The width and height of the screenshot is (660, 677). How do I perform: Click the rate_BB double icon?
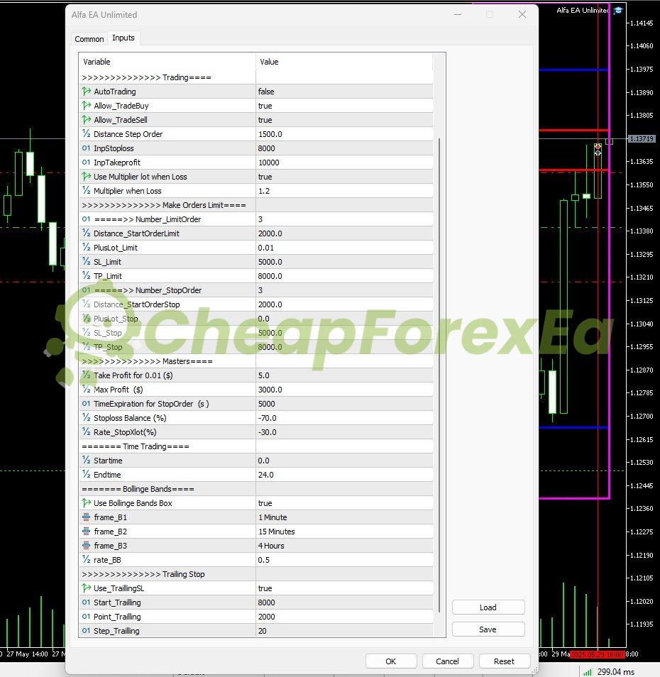87,560
